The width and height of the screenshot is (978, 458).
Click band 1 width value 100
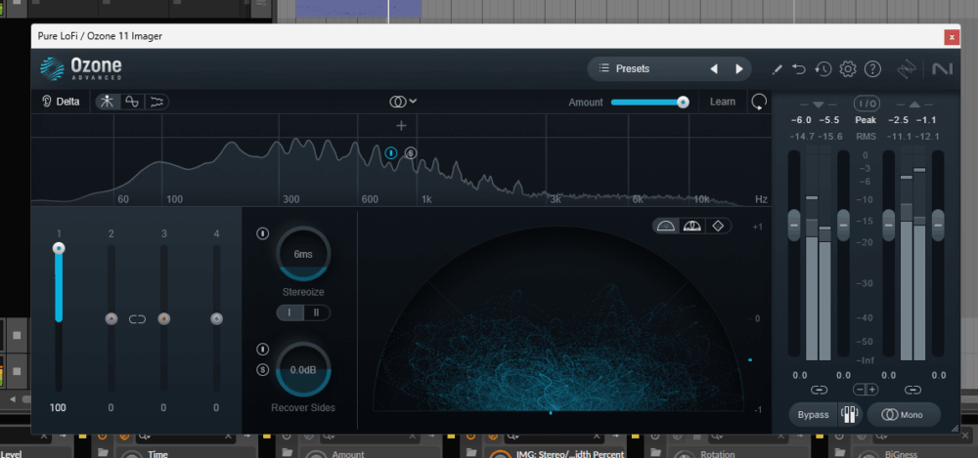[58, 408]
